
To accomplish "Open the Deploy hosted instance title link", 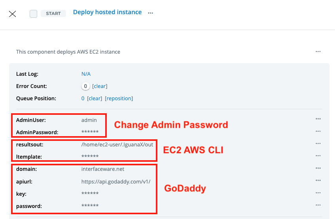I will click(x=107, y=12).
